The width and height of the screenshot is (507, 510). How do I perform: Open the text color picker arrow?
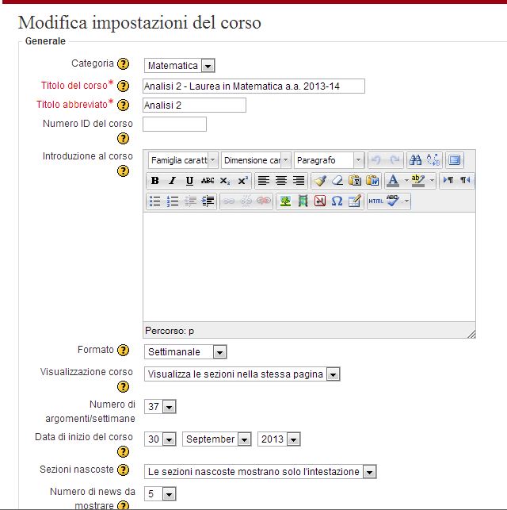(x=406, y=181)
